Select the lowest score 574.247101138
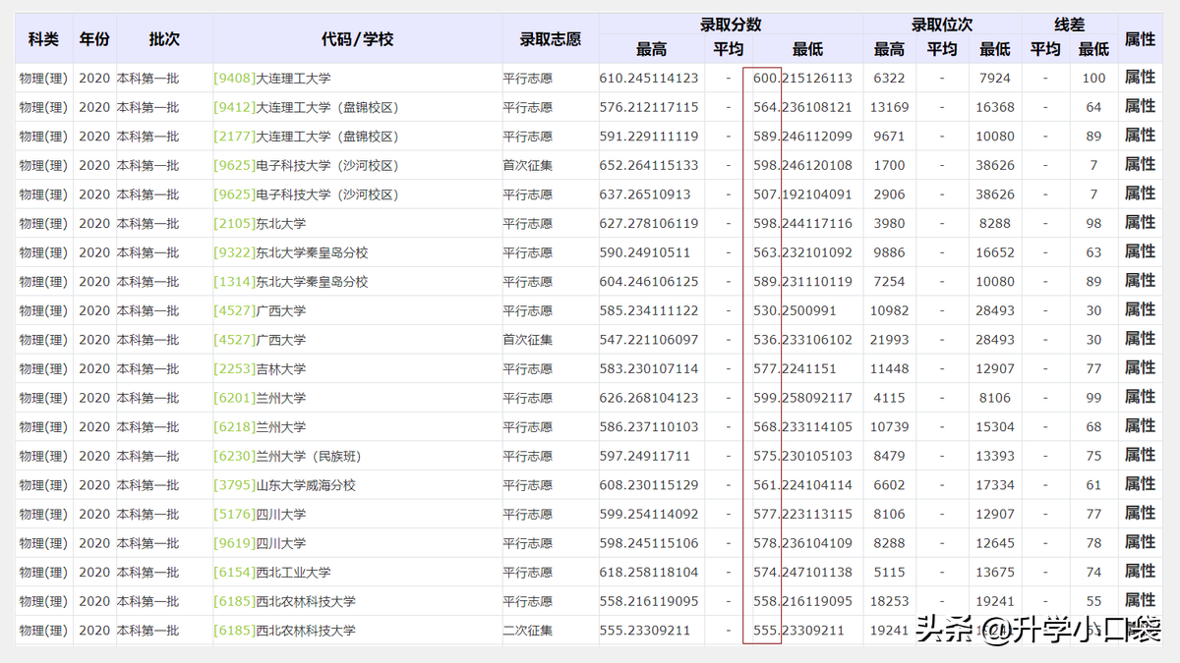The image size is (1180, 663). [x=803, y=573]
